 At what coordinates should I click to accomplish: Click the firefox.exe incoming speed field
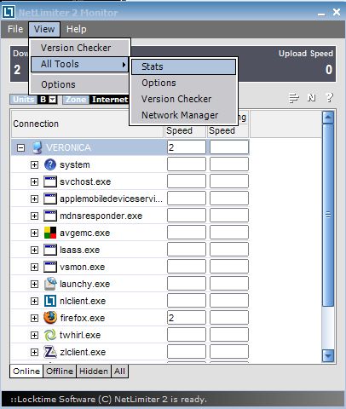click(x=187, y=318)
